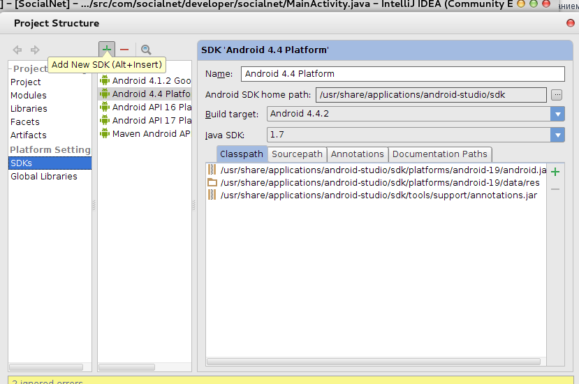Select Android API 17 Platform entry
The height and width of the screenshot is (384, 579).
(x=145, y=120)
